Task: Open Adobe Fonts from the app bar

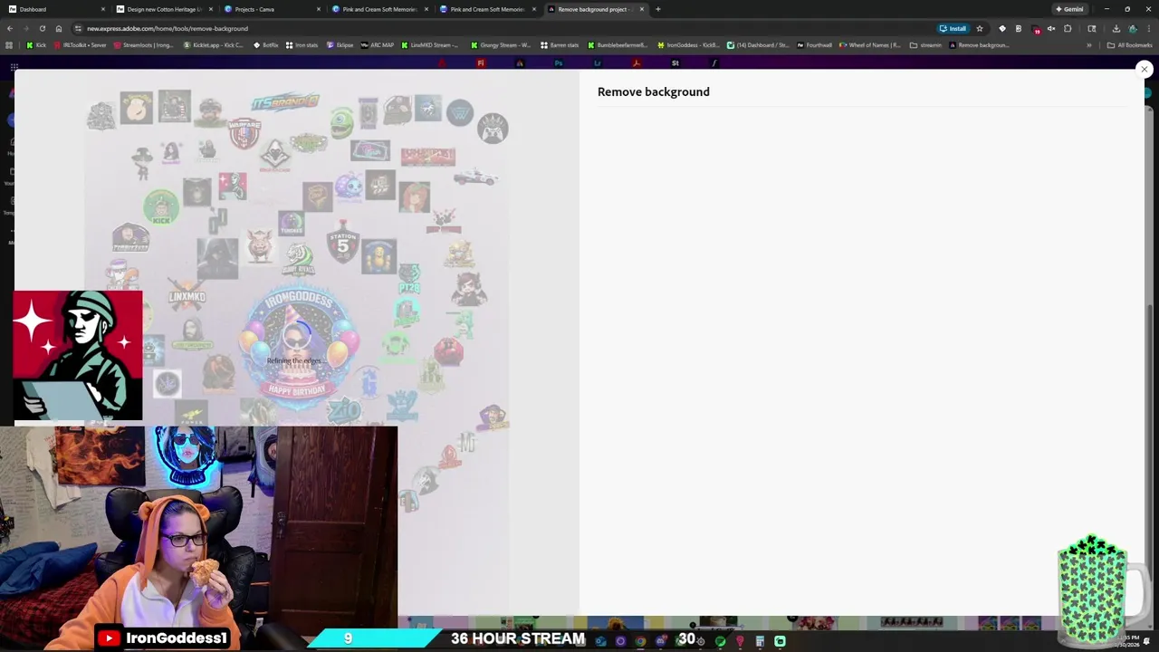Action: coord(714,63)
